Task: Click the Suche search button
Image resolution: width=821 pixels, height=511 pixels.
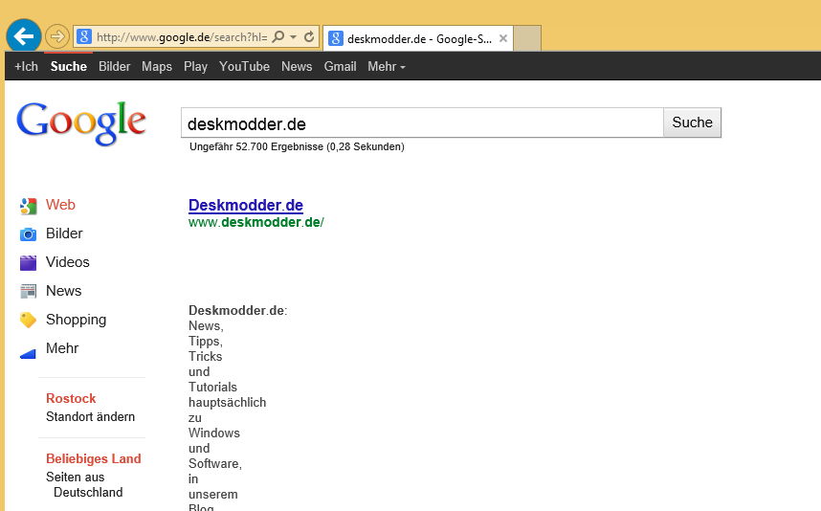Action: click(692, 122)
